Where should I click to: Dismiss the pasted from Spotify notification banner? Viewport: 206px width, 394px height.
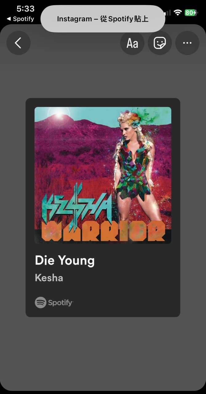(x=103, y=19)
